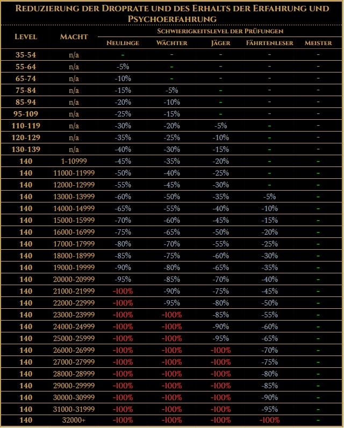This screenshot has width=344, height=428.
Task: Click Wächter value in the 75-84 row
Action: (x=171, y=90)
